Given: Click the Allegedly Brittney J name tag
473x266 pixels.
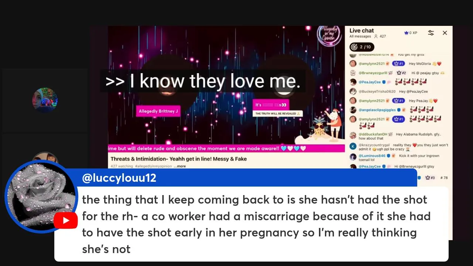Looking at the screenshot, I should point(158,111).
